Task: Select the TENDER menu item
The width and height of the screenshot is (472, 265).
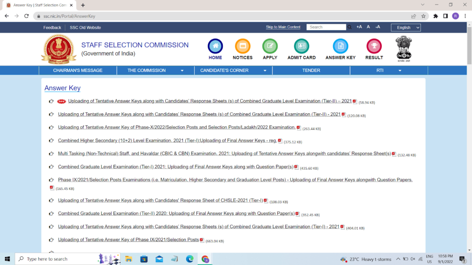Action: pos(311,70)
